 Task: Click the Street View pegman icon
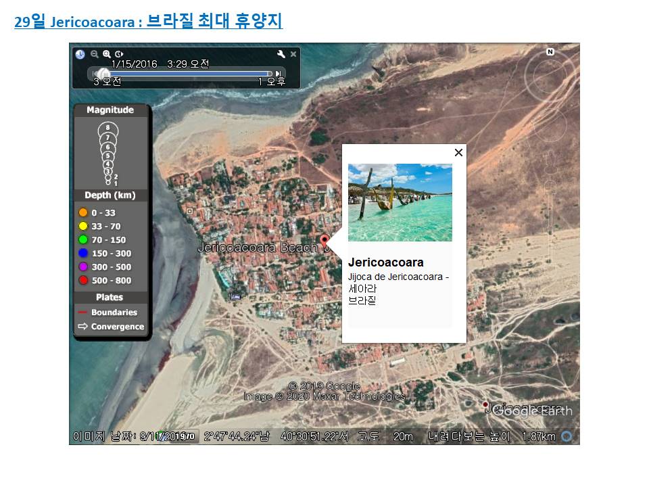pyautogui.click(x=550, y=162)
